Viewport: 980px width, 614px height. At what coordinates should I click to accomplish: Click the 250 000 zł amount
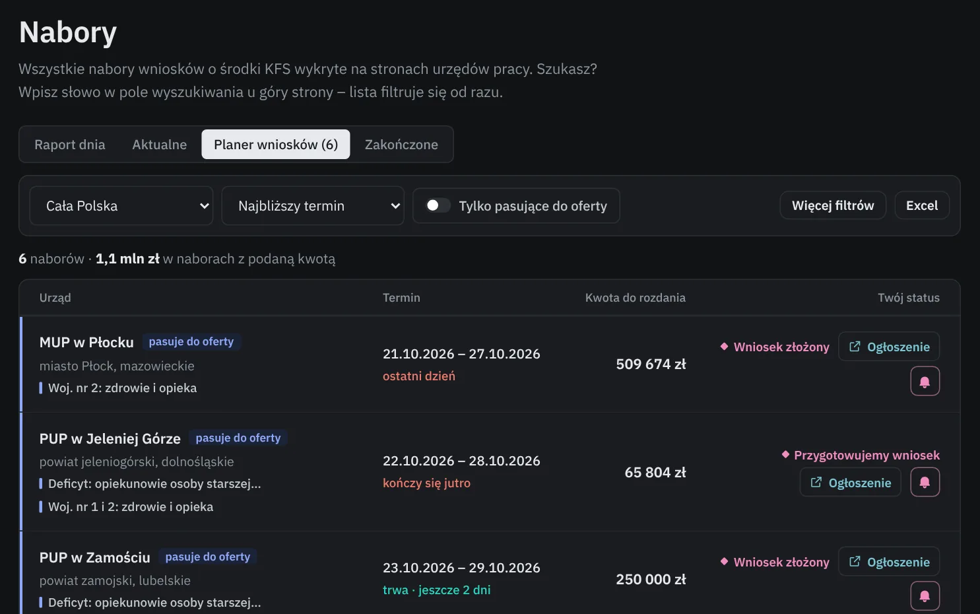pos(651,579)
